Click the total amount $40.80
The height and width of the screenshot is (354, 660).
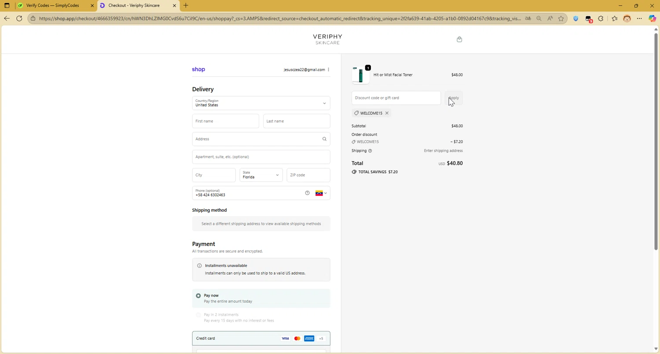click(x=455, y=163)
